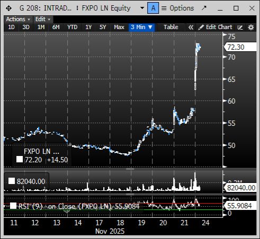Close the chart window

(x=252, y=8)
